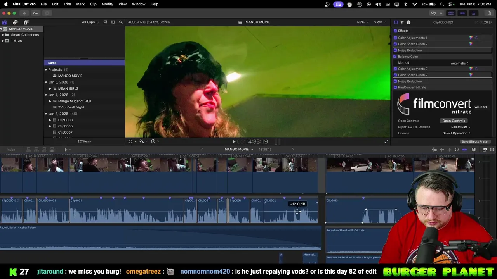497x279 pixels.
Task: Open the Info inspector icon
Action: (408, 22)
